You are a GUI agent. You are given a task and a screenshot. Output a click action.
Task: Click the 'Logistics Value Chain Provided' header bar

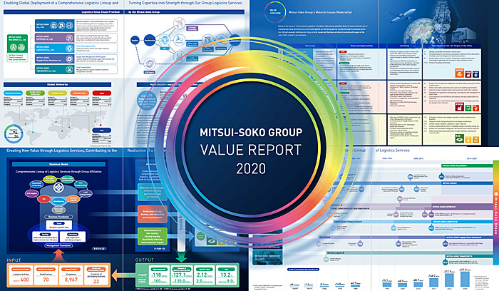(63, 12)
